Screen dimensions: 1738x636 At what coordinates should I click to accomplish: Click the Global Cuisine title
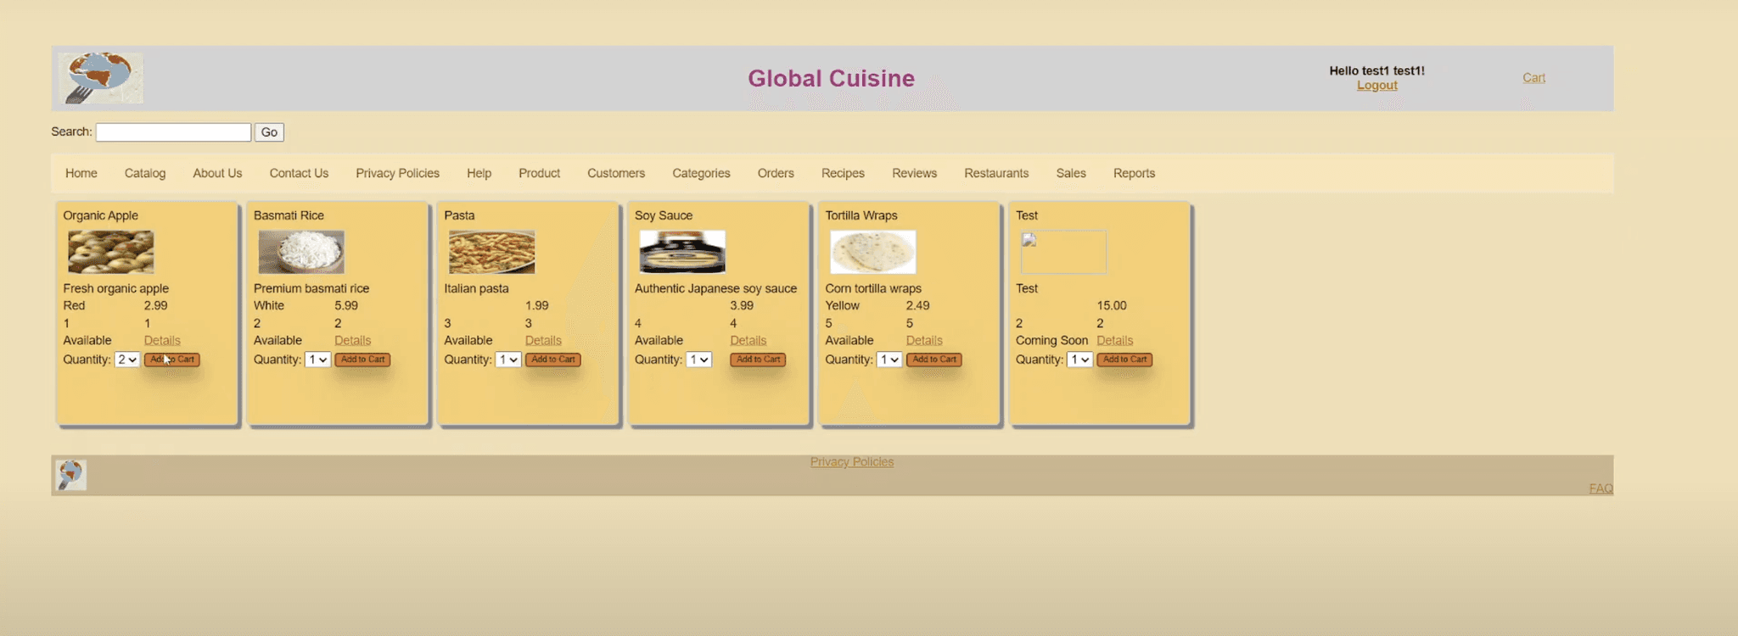click(831, 78)
